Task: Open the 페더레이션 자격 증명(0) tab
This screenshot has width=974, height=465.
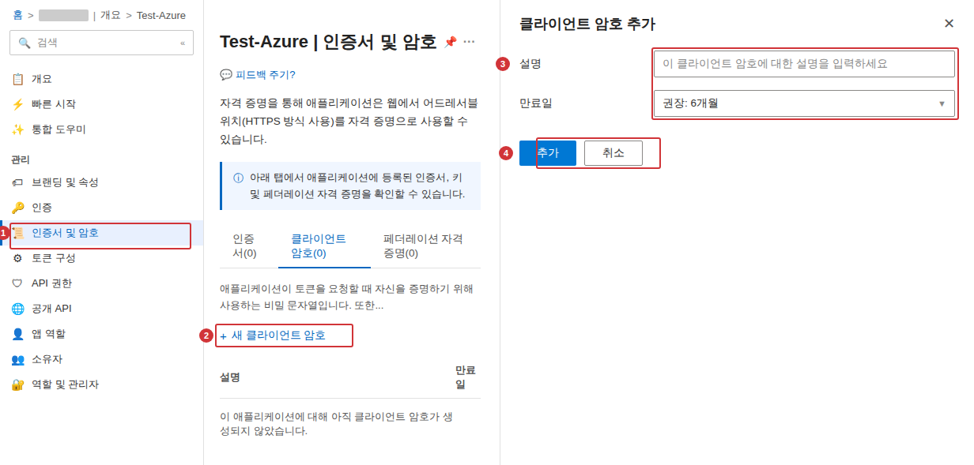Action: click(425, 246)
